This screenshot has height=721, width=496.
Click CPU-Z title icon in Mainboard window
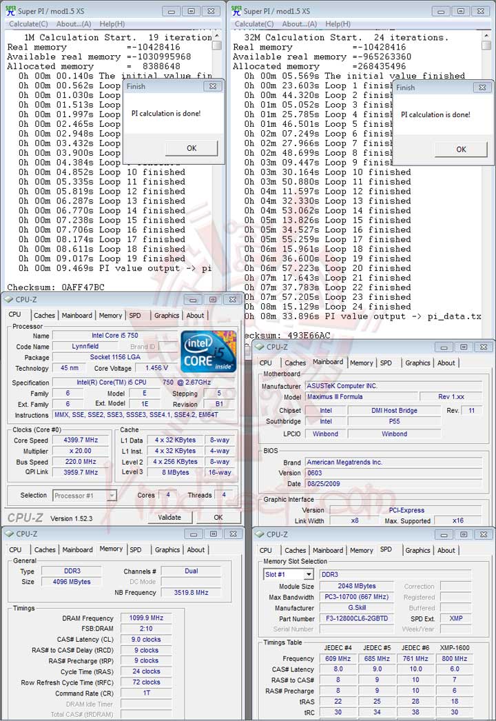[x=260, y=347]
